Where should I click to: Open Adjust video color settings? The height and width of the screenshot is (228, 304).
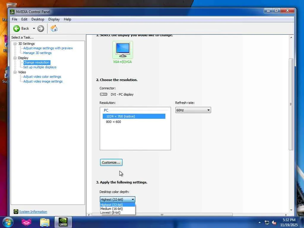(x=42, y=77)
